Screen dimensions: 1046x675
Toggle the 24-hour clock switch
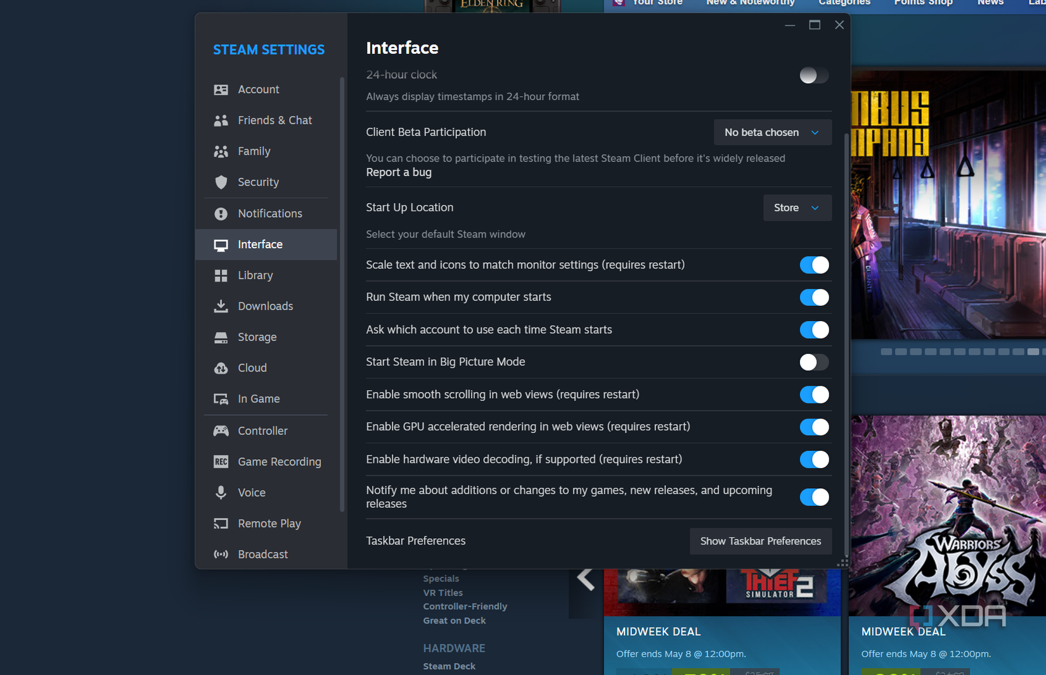click(x=814, y=75)
